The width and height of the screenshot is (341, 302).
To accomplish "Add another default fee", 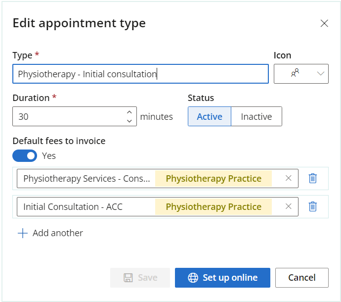I will coord(50,233).
